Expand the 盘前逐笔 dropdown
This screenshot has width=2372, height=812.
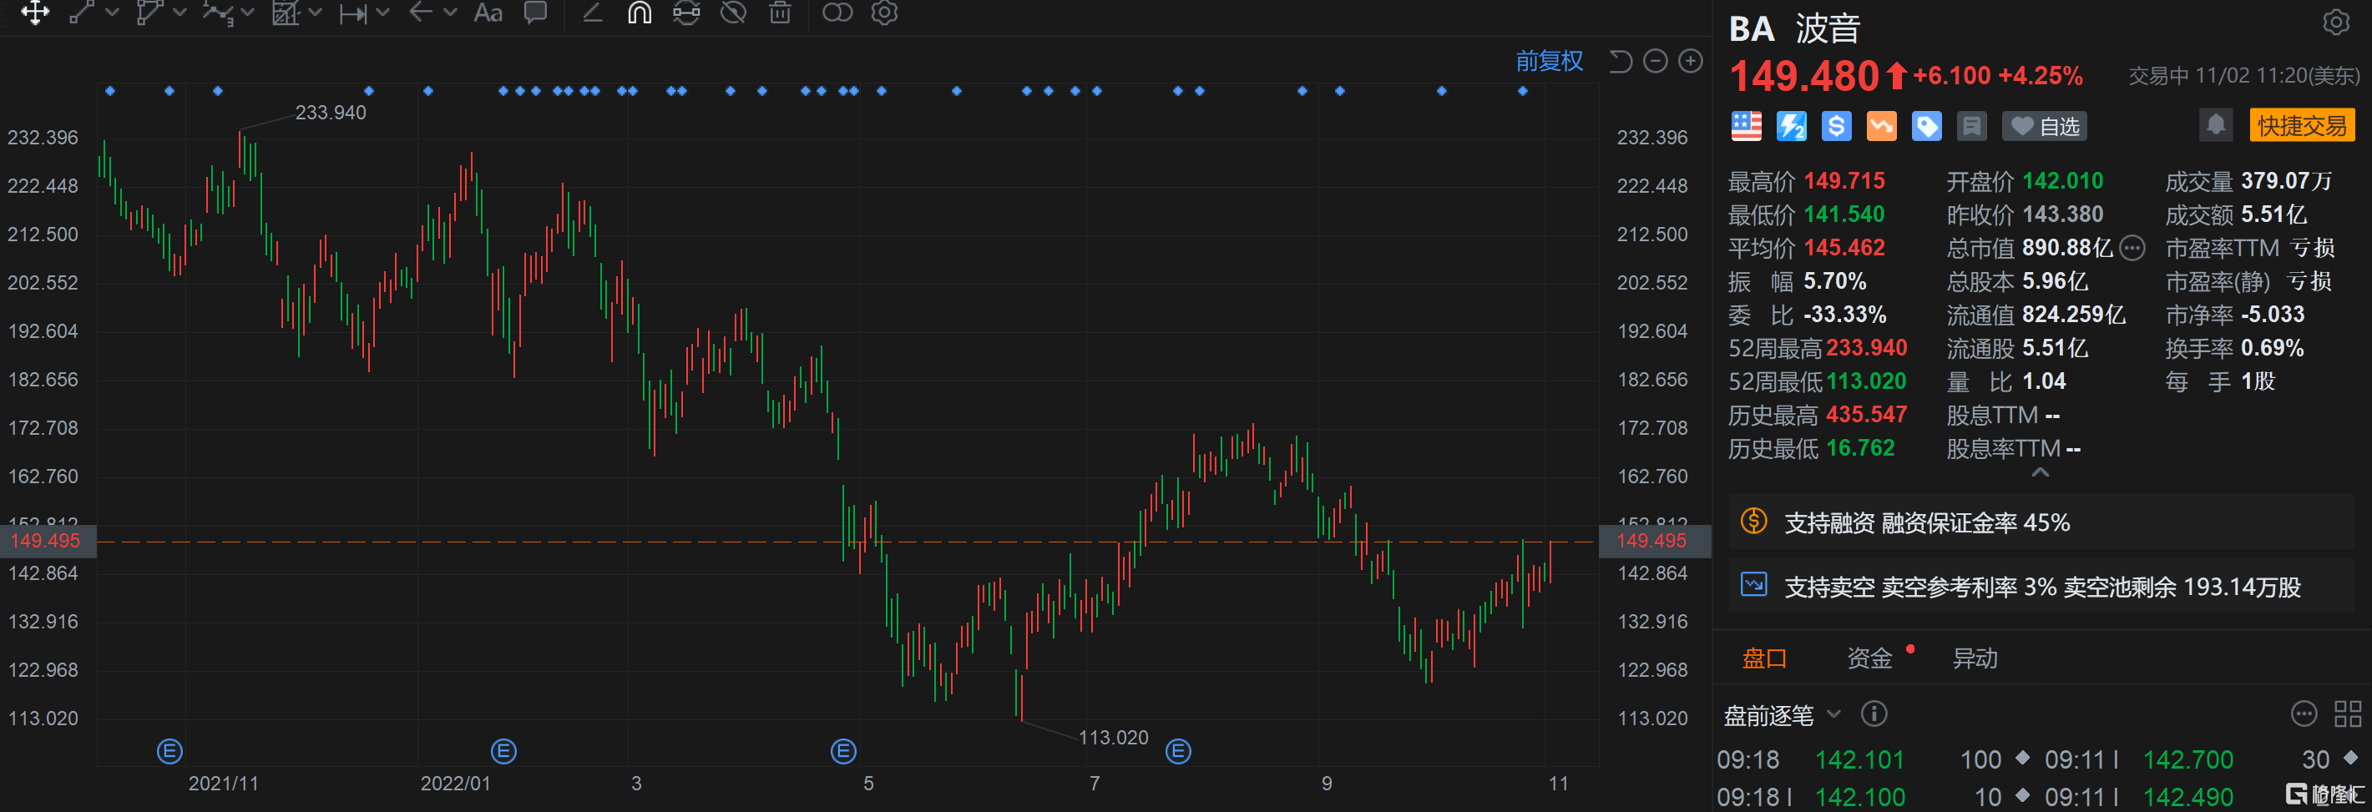pos(1833,714)
